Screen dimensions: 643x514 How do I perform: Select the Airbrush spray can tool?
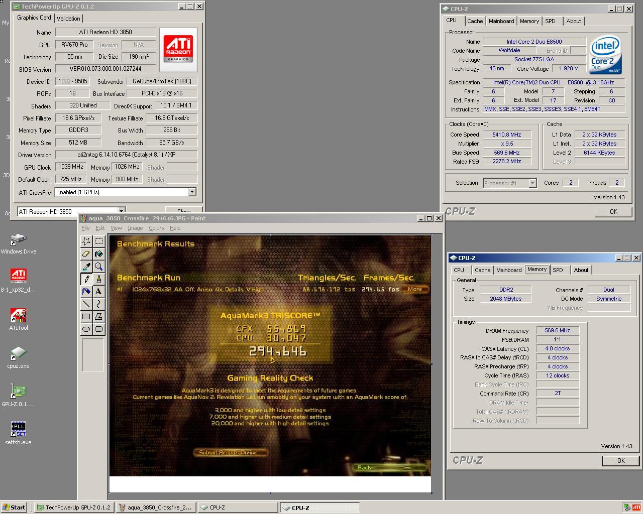click(86, 291)
